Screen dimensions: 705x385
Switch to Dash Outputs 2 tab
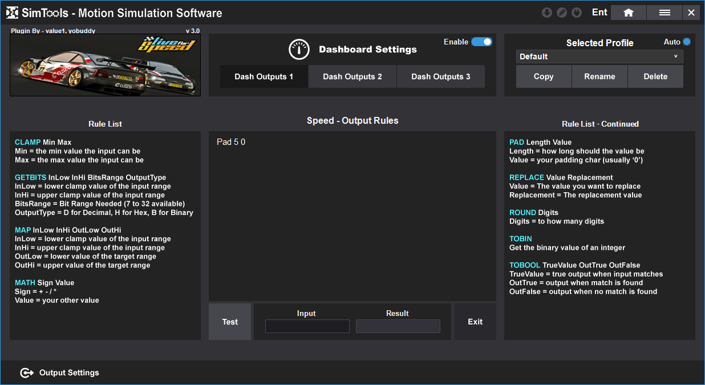[x=352, y=76]
